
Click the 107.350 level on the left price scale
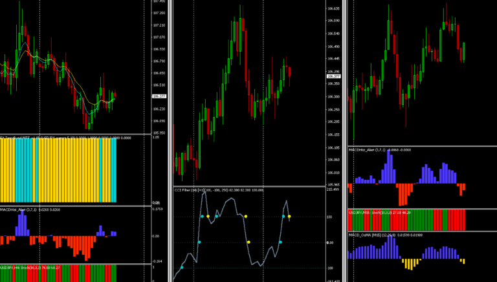(159, 13)
